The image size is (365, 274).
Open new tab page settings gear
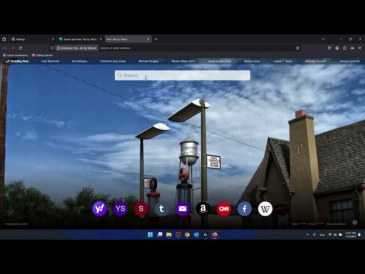[355, 223]
